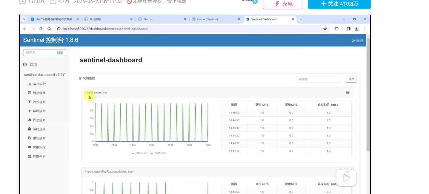The height and width of the screenshot is (194, 429).
Task: Click the 14:45:02 time cell
Action: click(x=234, y=113)
